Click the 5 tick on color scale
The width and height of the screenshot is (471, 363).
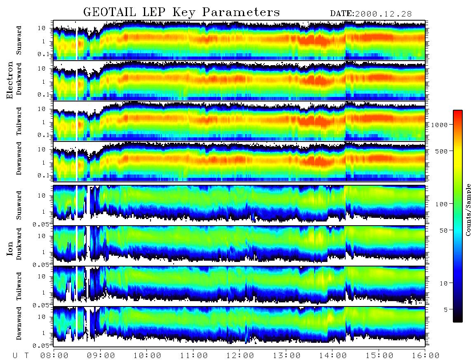pos(446,310)
